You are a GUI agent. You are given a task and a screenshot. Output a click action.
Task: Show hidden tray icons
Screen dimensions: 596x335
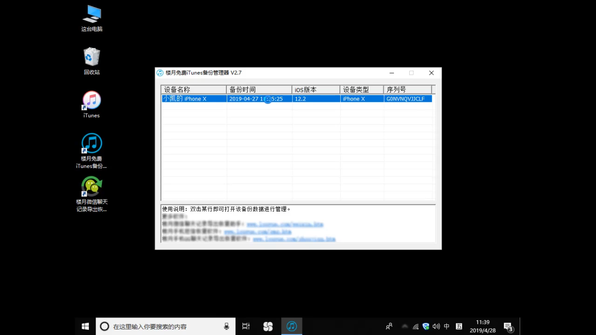(405, 327)
